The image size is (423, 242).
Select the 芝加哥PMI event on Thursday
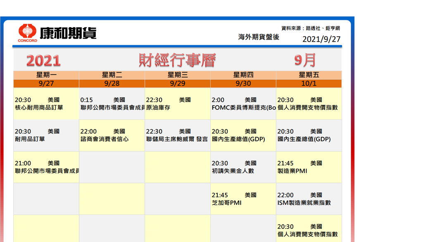(x=226, y=203)
